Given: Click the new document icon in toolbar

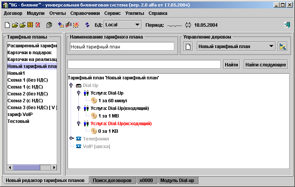Looking at the screenshot, I should point(7,25).
